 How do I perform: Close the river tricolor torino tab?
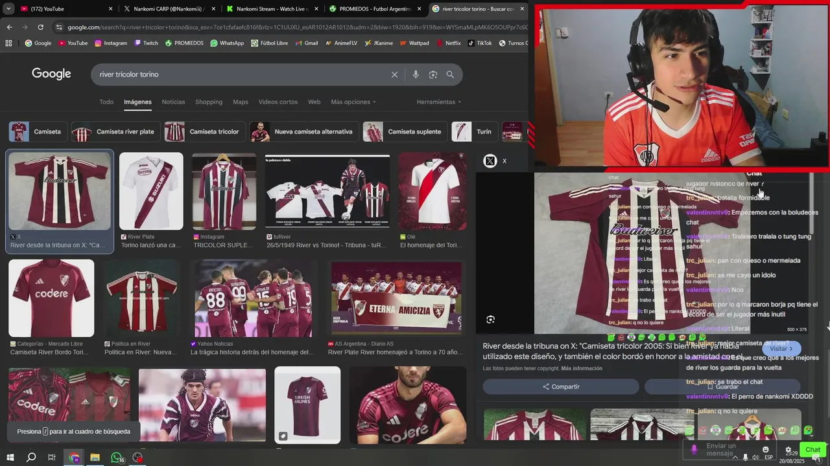point(521,9)
